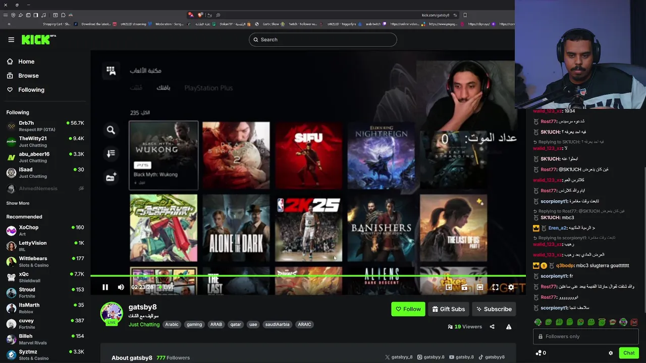Viewport: 646px width, 363px height.
Task: Open gatsby.8 YouTube link
Action: coord(461,357)
